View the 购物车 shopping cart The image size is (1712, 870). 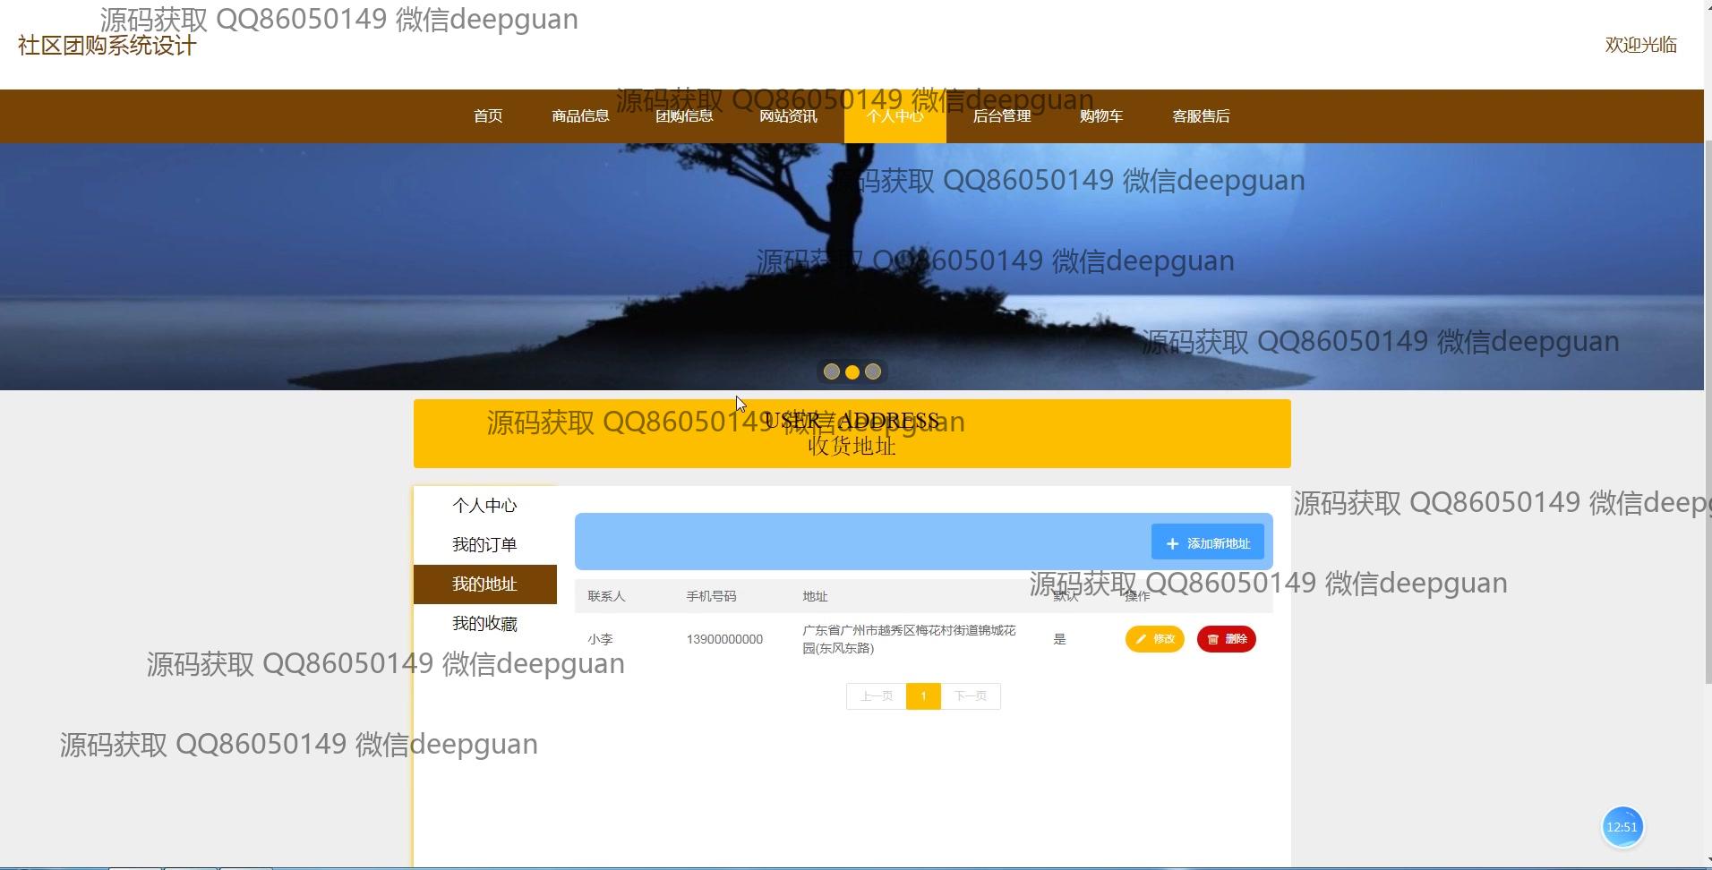coord(1100,116)
